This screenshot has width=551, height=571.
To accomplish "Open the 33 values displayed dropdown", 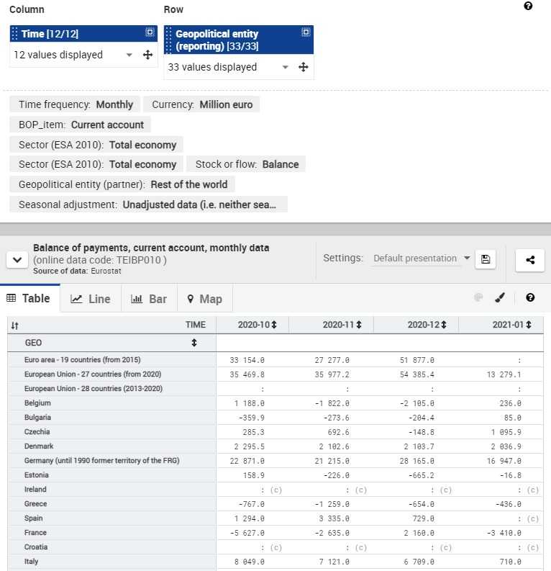I will (286, 67).
